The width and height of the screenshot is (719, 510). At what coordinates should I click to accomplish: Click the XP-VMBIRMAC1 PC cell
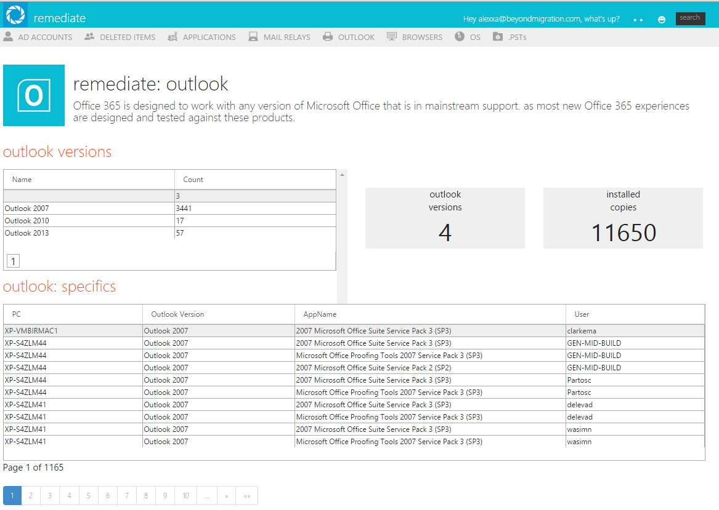[73, 330]
